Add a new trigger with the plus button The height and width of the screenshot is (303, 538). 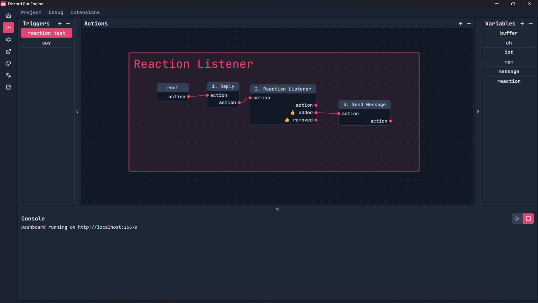59,24
